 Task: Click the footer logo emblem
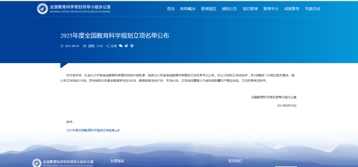click(37, 163)
